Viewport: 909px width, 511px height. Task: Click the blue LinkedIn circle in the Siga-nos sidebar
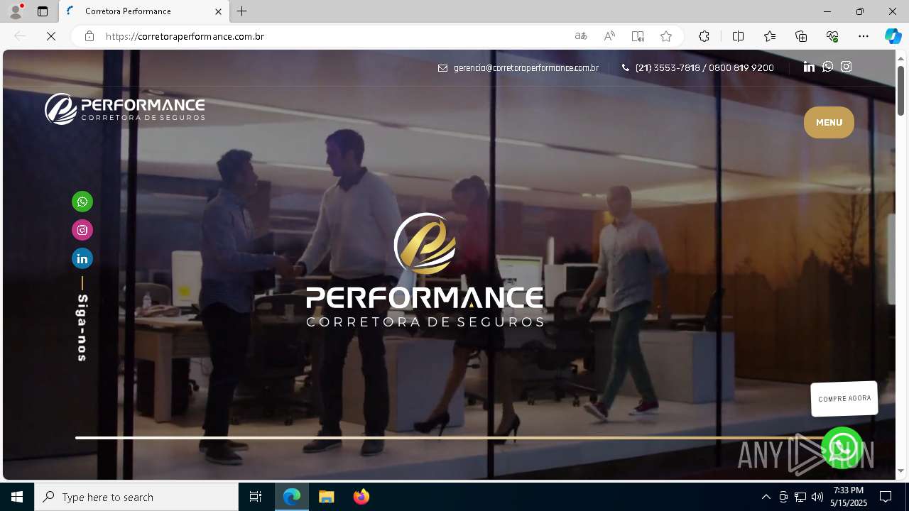[82, 258]
